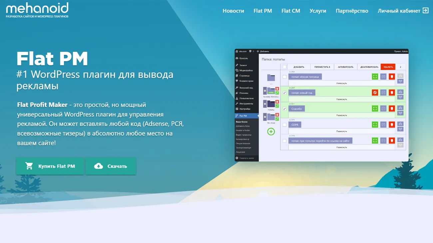Viewport: 433px width, 243px height.
Task: Open the Партнёрство navigation item
Action: point(352,11)
